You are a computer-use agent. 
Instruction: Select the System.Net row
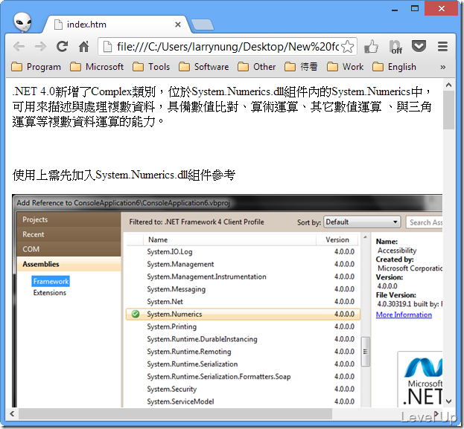(x=243, y=301)
